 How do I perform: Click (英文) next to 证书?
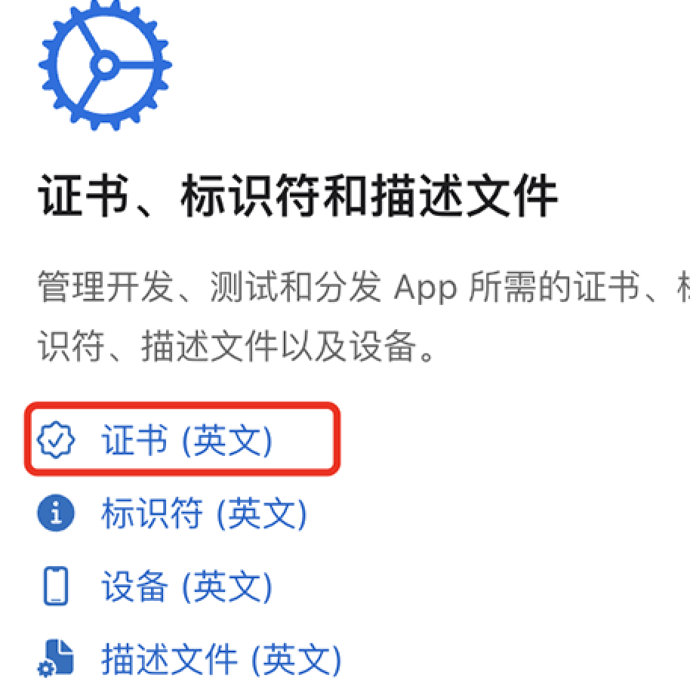(226, 440)
